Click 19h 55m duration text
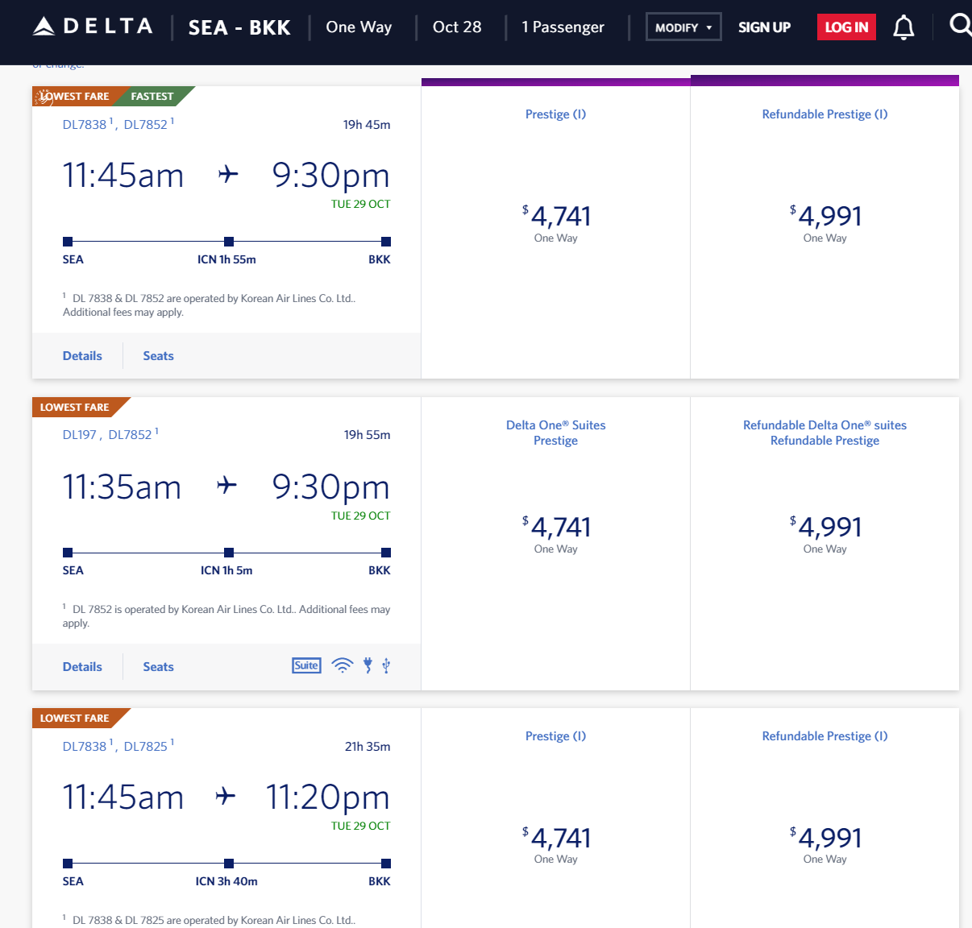The image size is (972, 928). click(367, 434)
